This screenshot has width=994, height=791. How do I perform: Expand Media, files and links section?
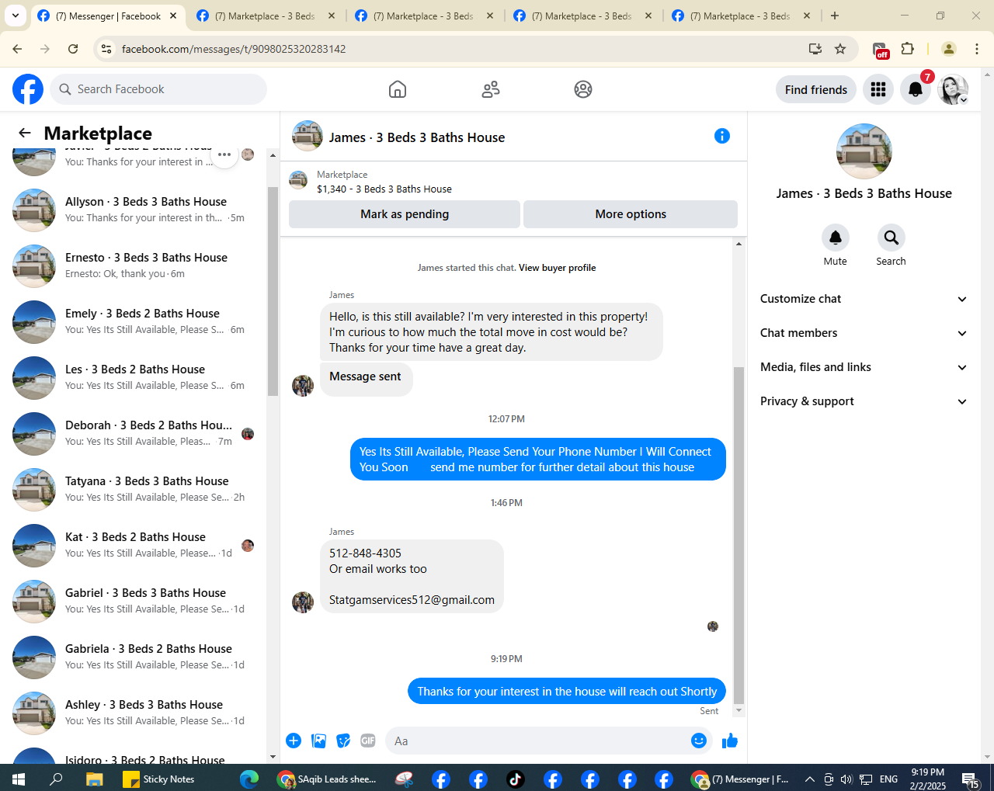tap(864, 367)
